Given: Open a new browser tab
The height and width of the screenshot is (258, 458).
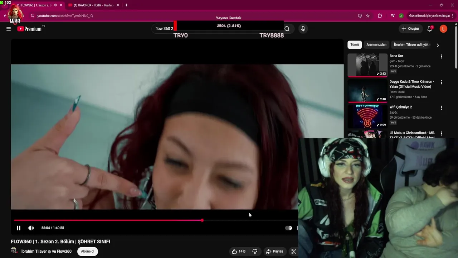Looking at the screenshot, I should (126, 5).
